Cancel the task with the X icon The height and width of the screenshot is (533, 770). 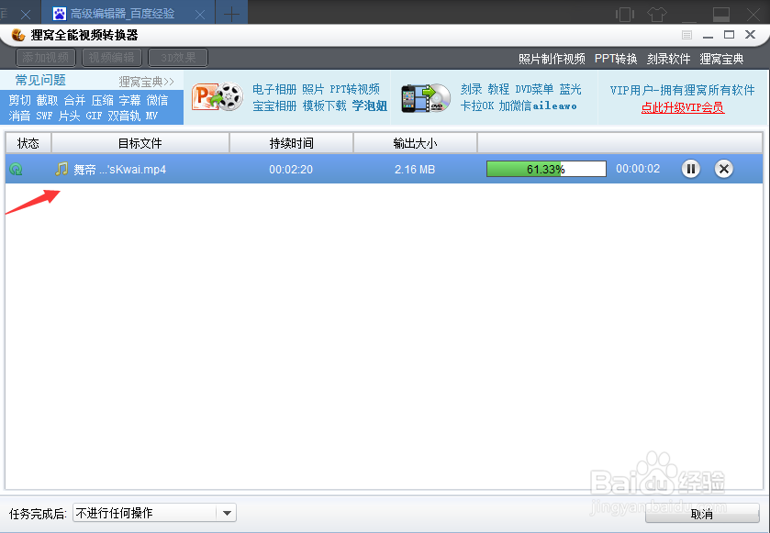[x=723, y=169]
